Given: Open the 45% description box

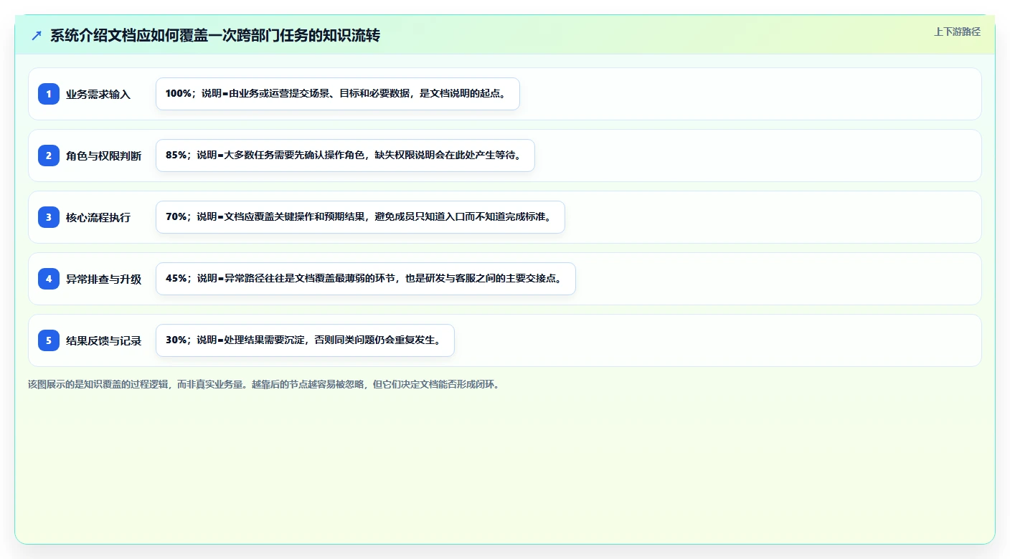Looking at the screenshot, I should point(366,279).
